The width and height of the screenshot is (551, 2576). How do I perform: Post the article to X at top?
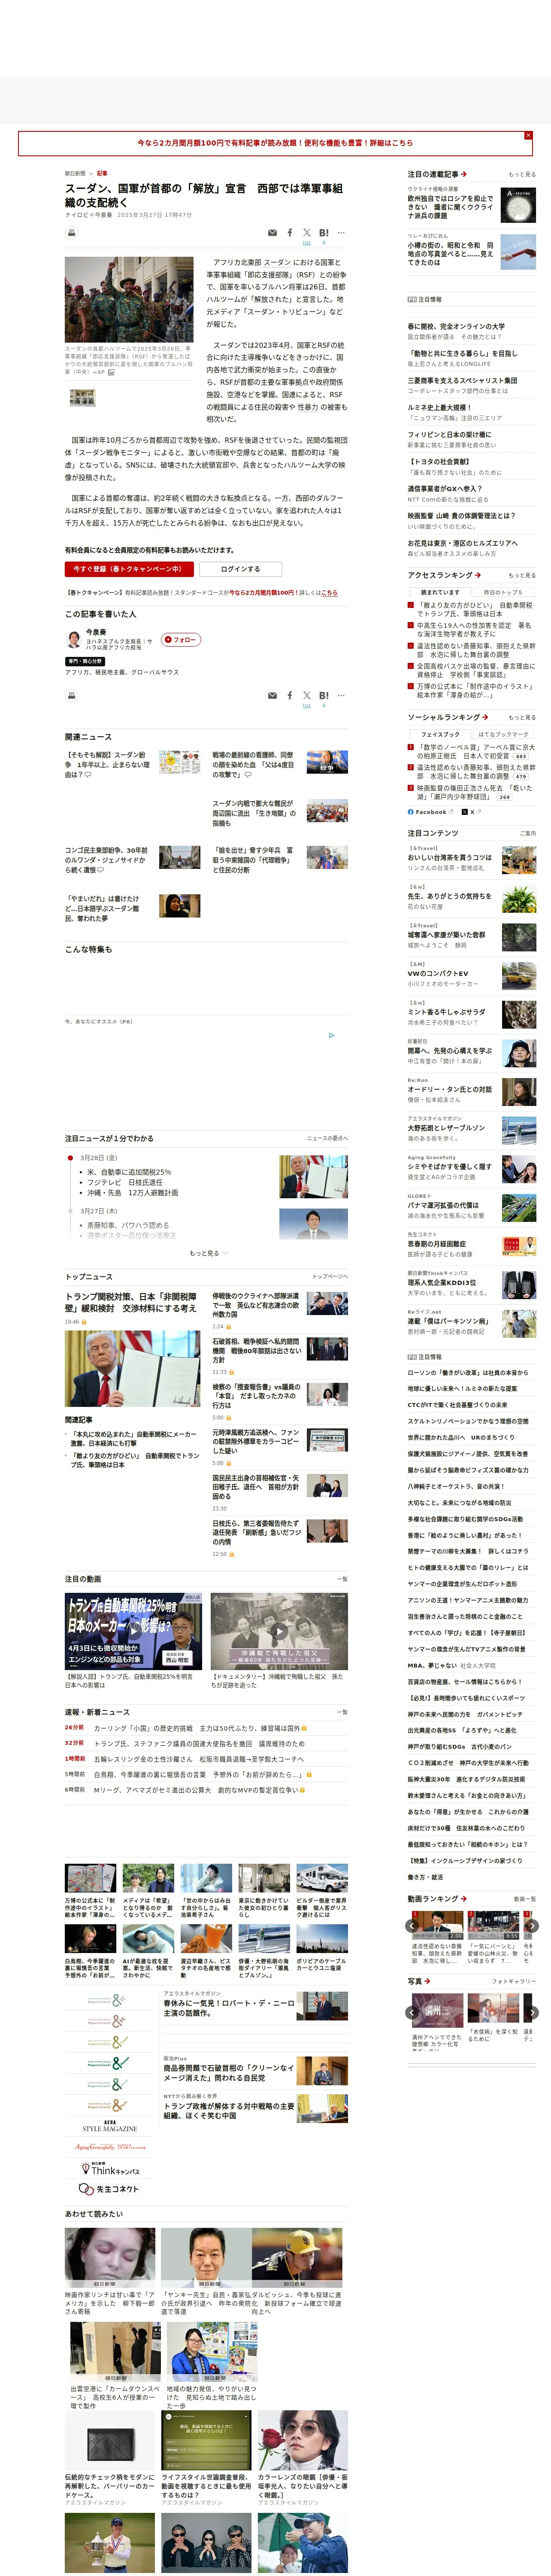coord(307,233)
